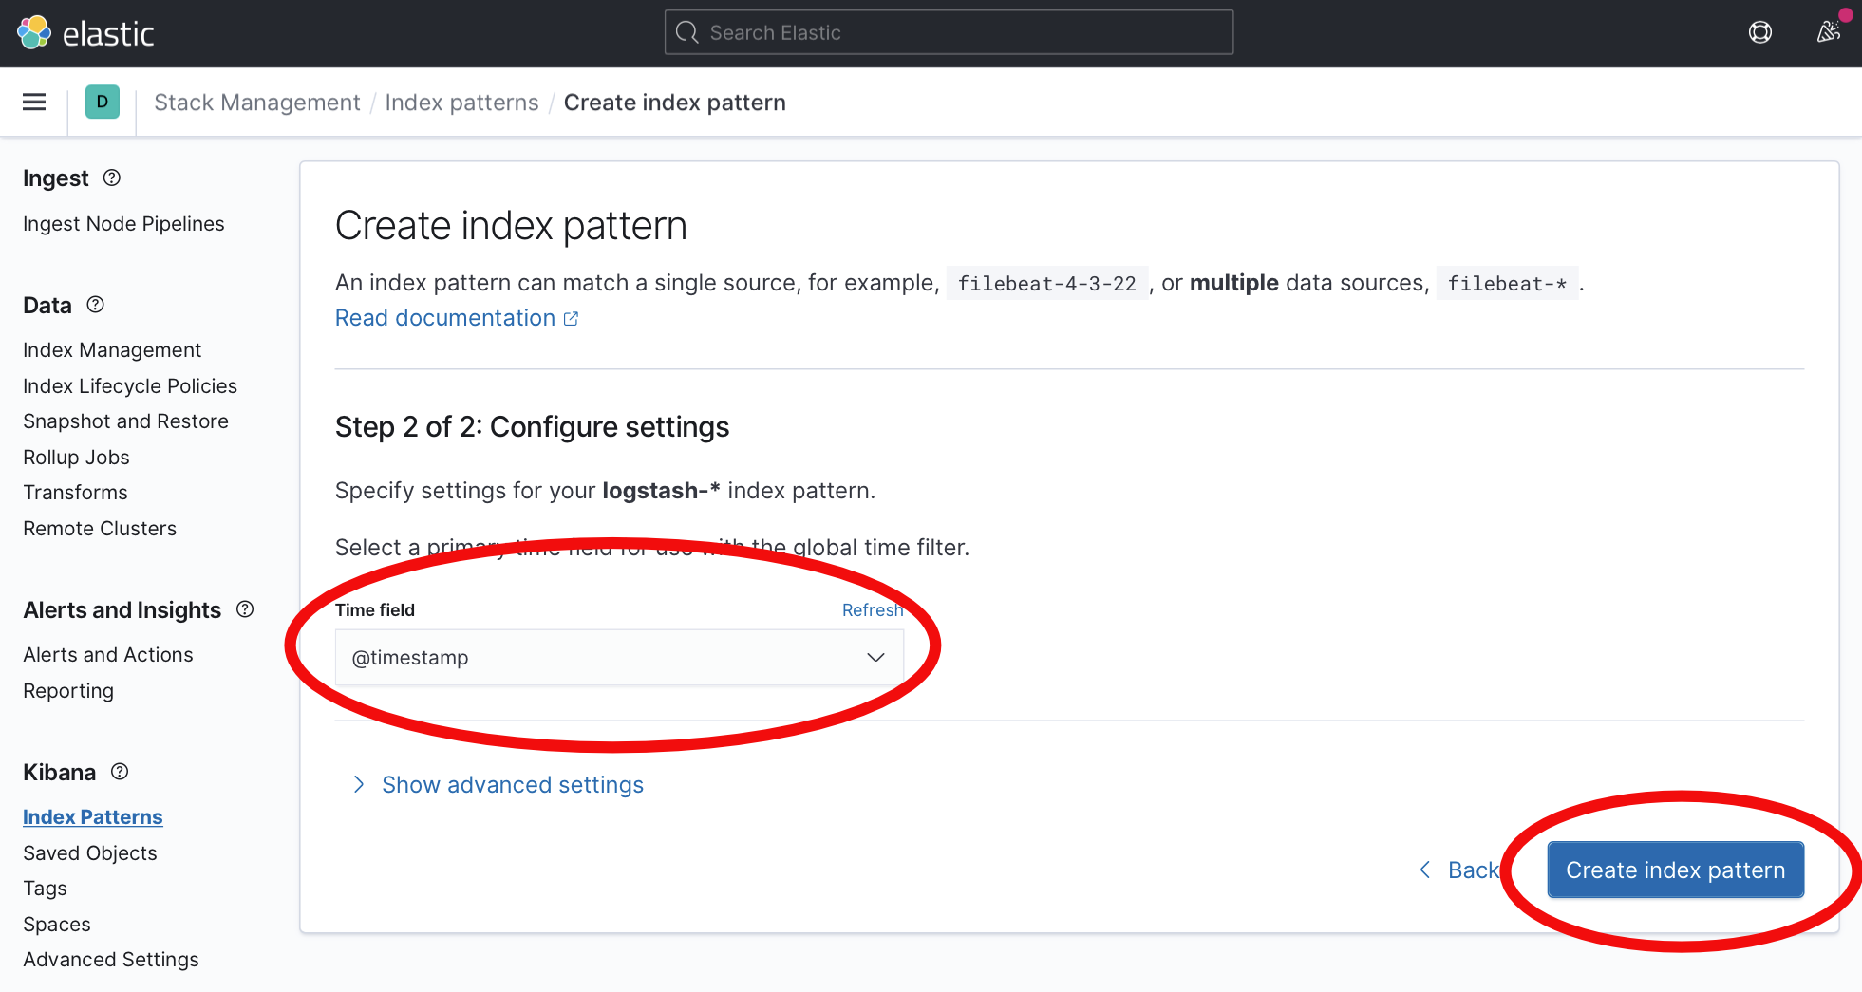Image resolution: width=1862 pixels, height=992 pixels.
Task: Expand Show advanced settings
Action: [x=512, y=784]
